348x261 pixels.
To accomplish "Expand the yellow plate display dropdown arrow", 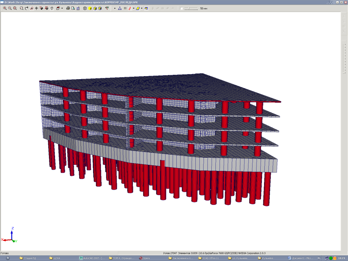I will click(x=142, y=8).
